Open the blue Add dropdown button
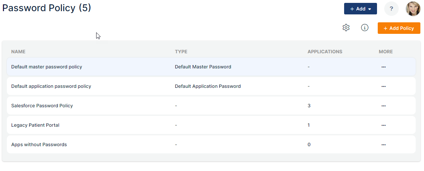This screenshot has width=424, height=171. 360,9
